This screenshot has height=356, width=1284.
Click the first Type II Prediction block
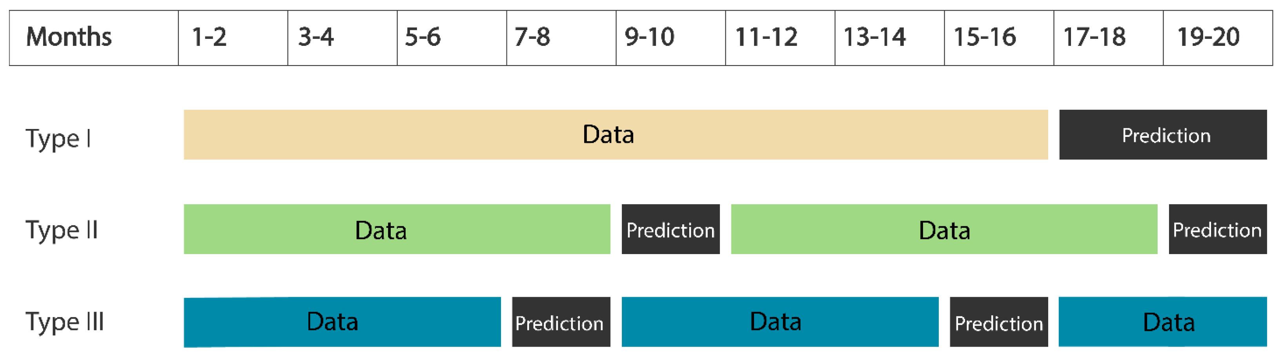click(670, 229)
